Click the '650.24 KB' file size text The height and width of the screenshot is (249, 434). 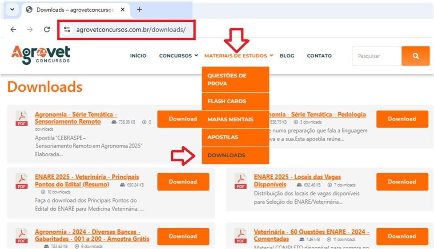pos(135,185)
